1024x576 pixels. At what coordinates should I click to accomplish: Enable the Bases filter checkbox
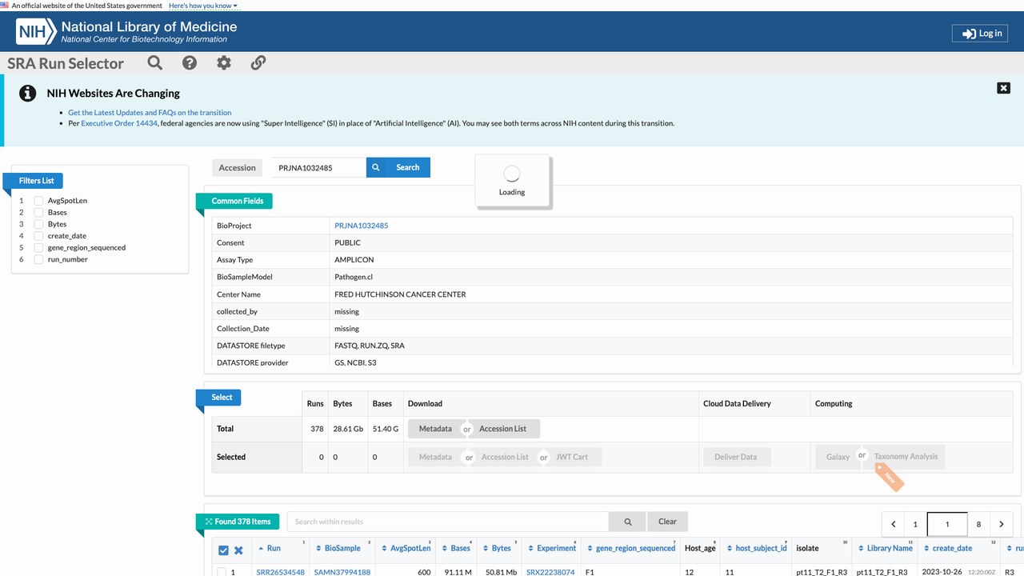pyautogui.click(x=38, y=213)
